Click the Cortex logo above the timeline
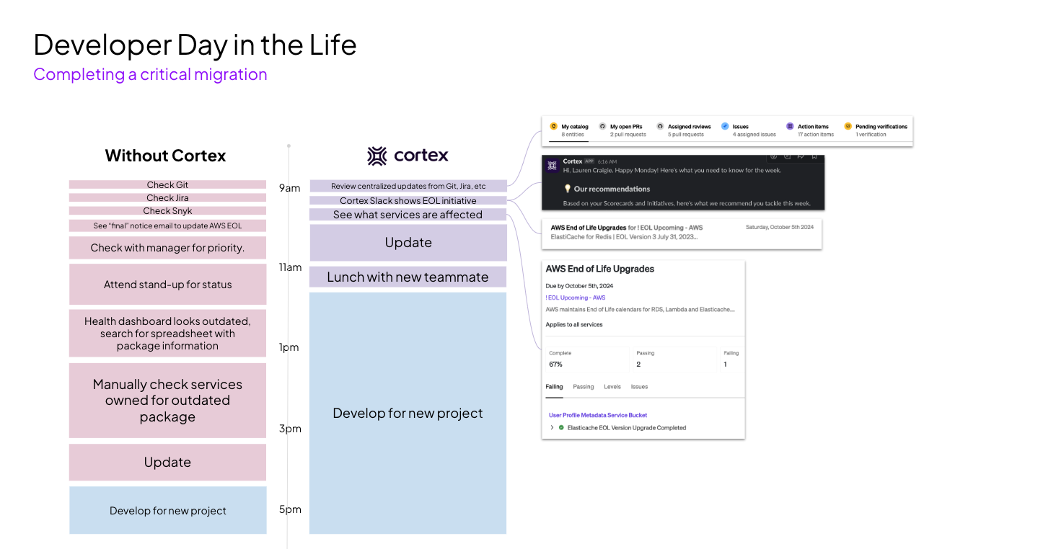Image resolution: width=1043 pixels, height=549 pixels. click(x=408, y=156)
